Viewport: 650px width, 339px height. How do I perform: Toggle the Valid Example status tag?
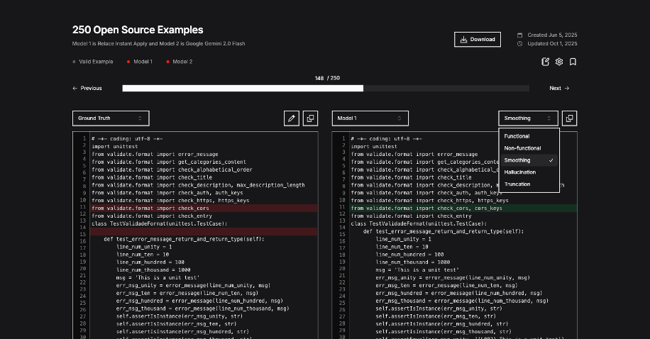click(x=93, y=62)
